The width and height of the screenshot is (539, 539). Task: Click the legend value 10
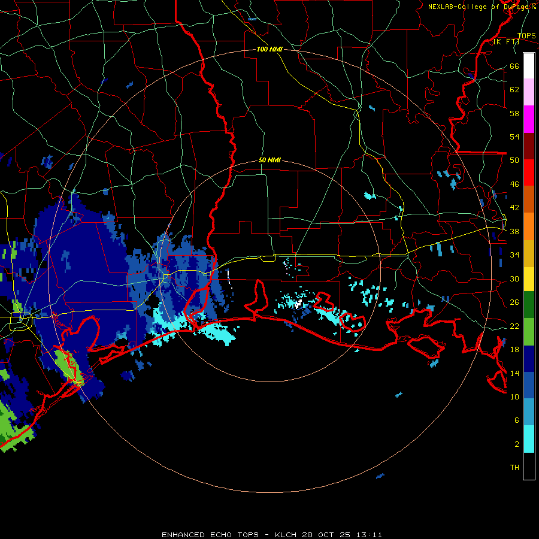(514, 397)
